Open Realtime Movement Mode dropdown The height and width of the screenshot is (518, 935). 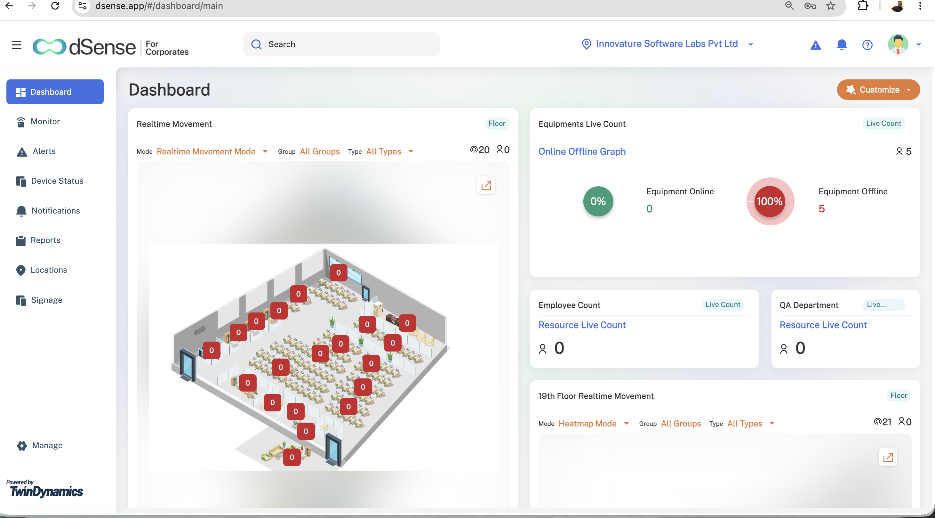click(x=212, y=151)
